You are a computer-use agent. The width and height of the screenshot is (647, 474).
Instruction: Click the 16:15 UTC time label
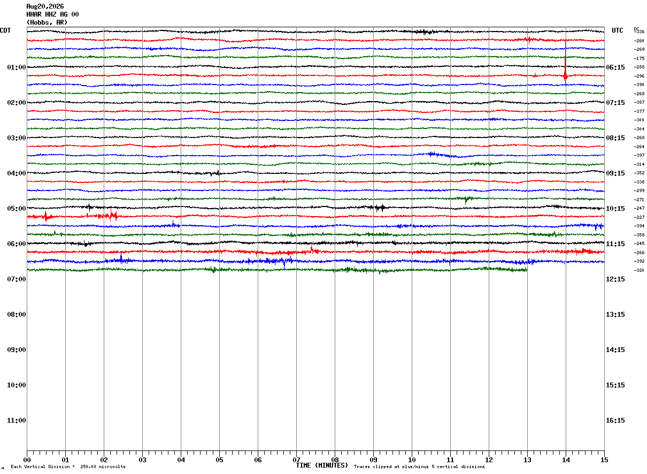coord(615,421)
